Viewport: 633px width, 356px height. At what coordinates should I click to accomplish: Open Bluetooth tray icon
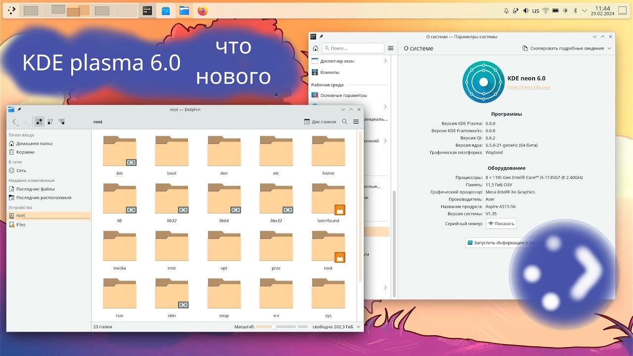click(x=575, y=10)
